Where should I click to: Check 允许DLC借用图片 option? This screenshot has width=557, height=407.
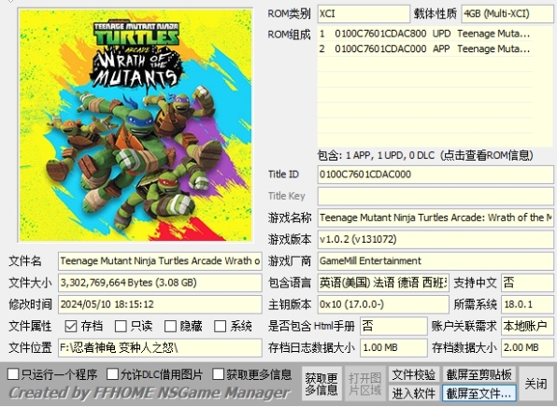[x=112, y=373]
